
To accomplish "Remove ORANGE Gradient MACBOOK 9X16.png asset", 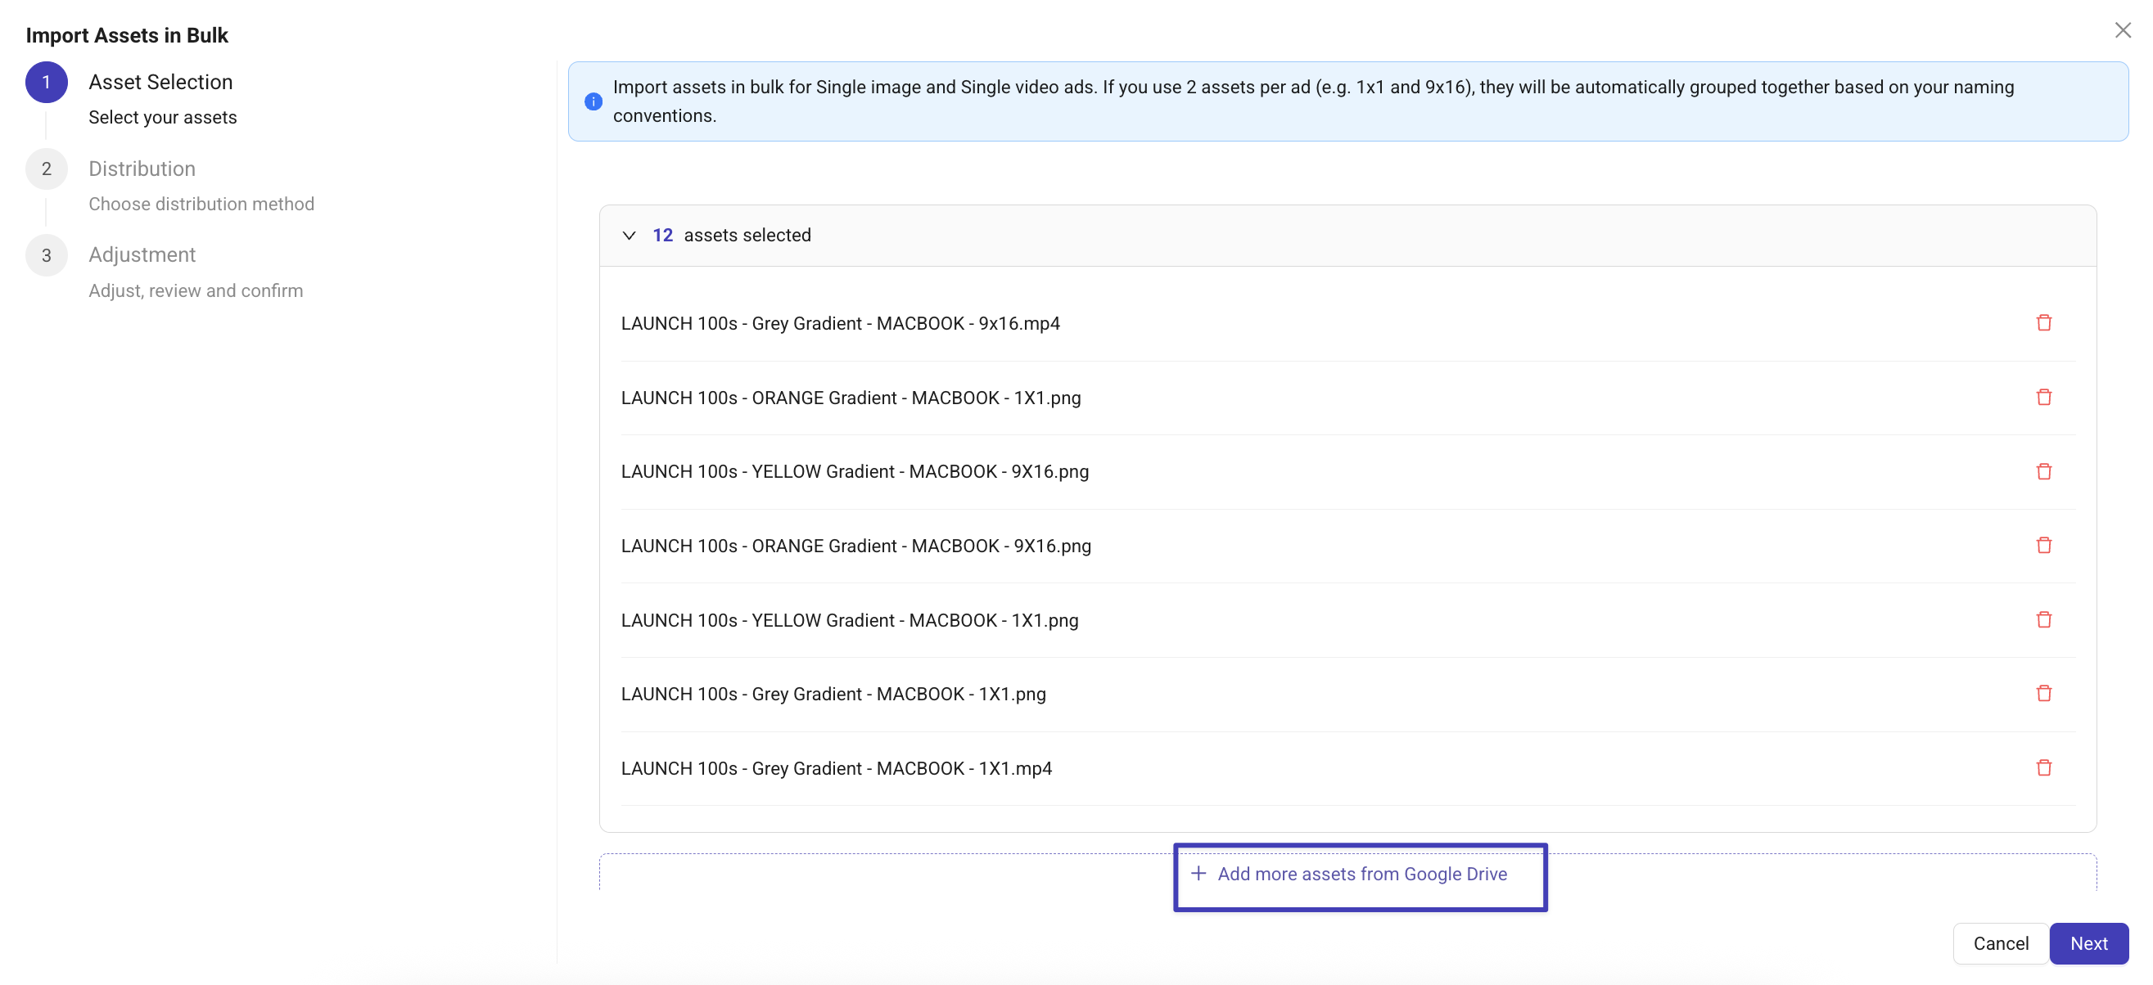I will coord(2043,545).
